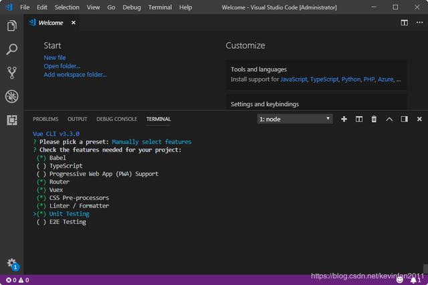Close the terminal panel
This screenshot has height=285, width=428.
coord(419,119)
